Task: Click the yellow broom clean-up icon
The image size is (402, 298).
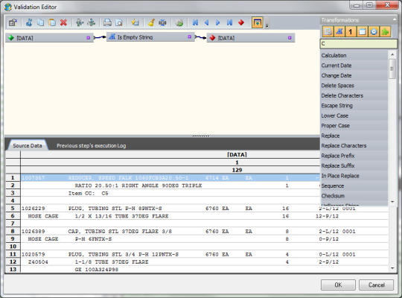Action: point(151,22)
